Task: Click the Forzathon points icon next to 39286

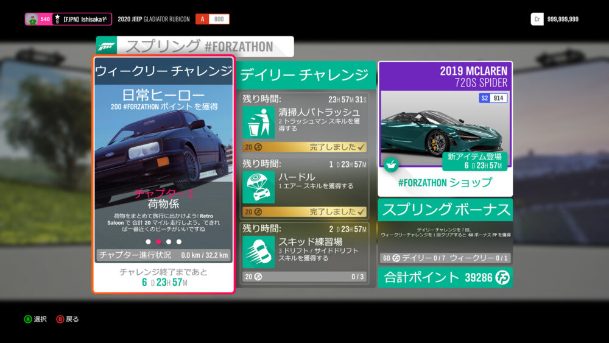Action: pos(503,278)
